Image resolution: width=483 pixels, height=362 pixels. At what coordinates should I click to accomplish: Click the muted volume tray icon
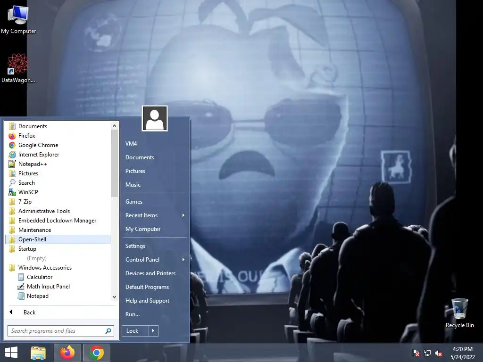pyautogui.click(x=439, y=353)
